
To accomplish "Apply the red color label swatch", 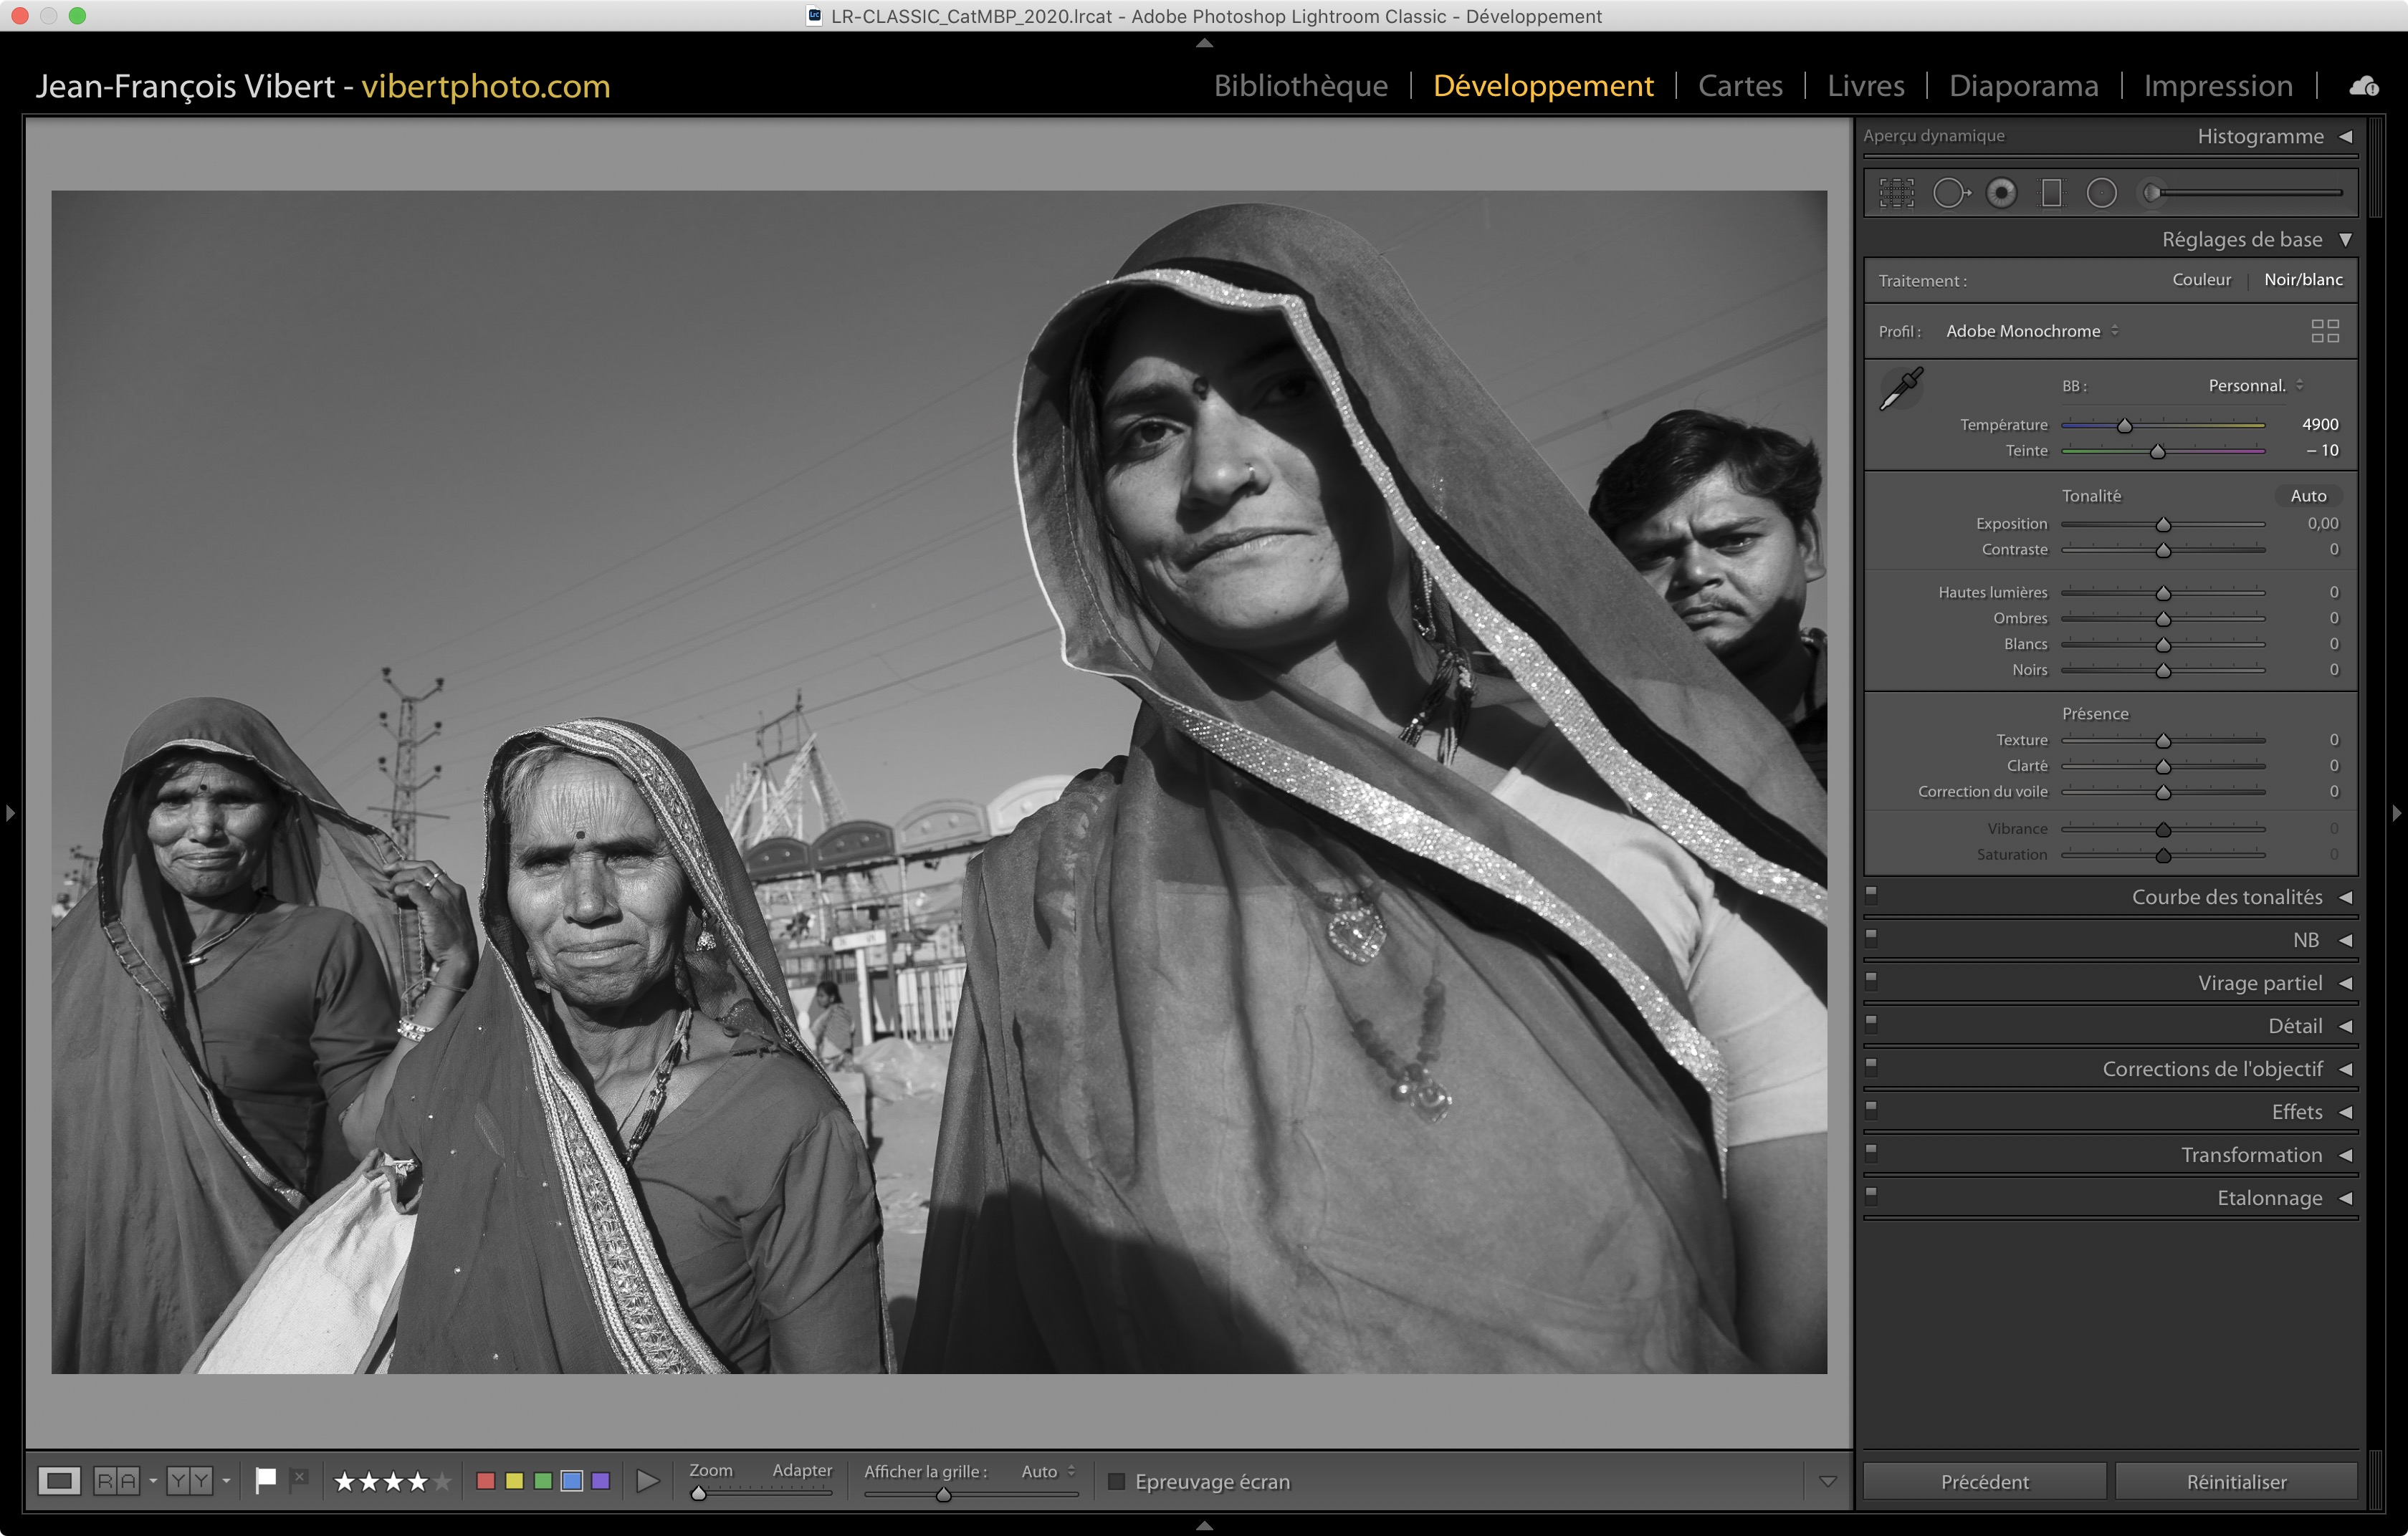I will pyautogui.click(x=486, y=1481).
